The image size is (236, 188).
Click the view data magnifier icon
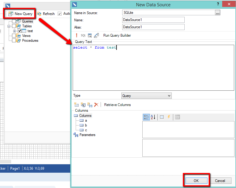tap(90, 35)
